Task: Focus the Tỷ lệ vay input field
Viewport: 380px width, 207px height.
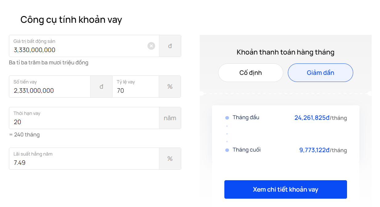Action: (x=136, y=87)
